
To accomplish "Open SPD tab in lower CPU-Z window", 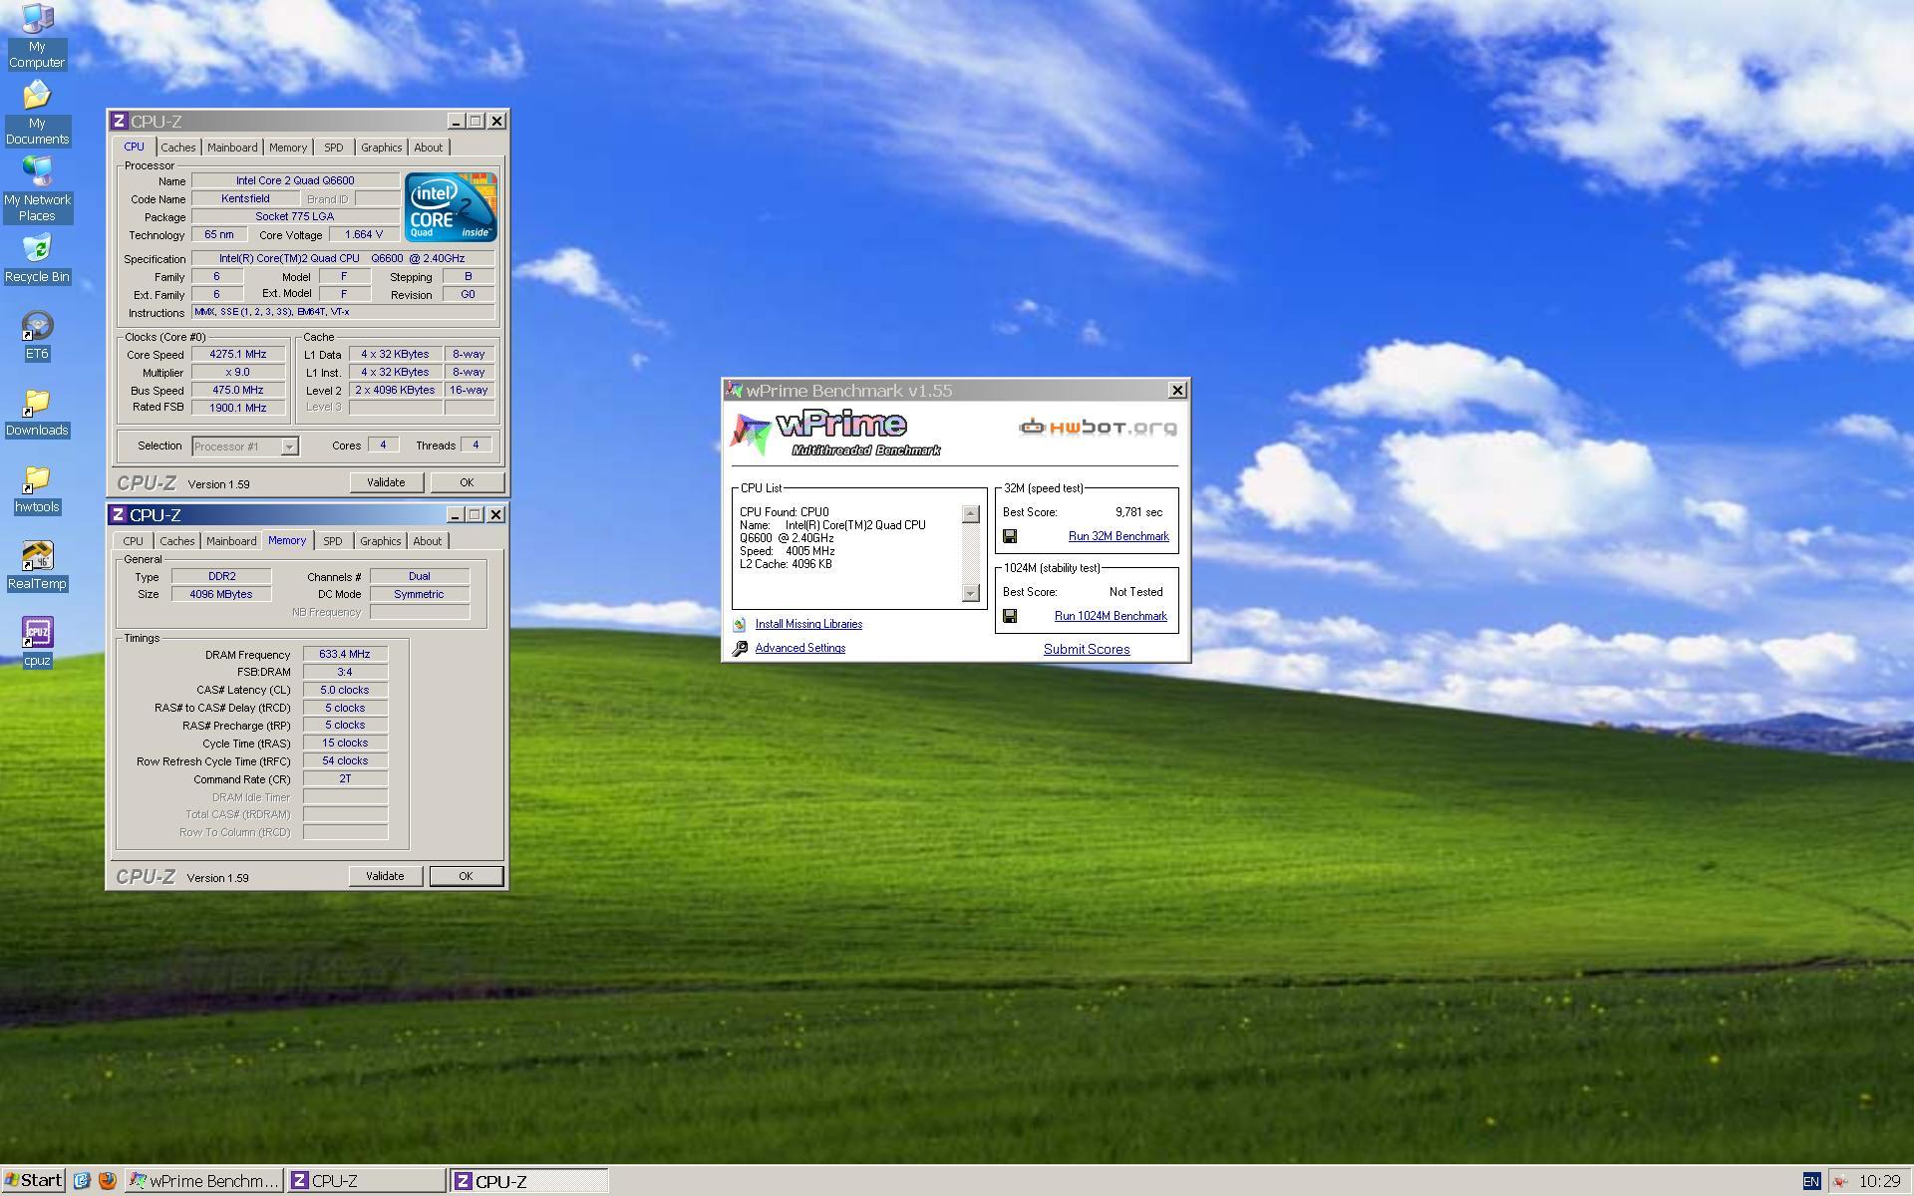I will click(332, 541).
